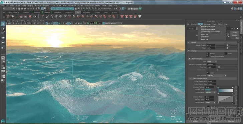Show next Attribute Editor tabs with right arrow
243x124 pixels.
click(238, 29)
